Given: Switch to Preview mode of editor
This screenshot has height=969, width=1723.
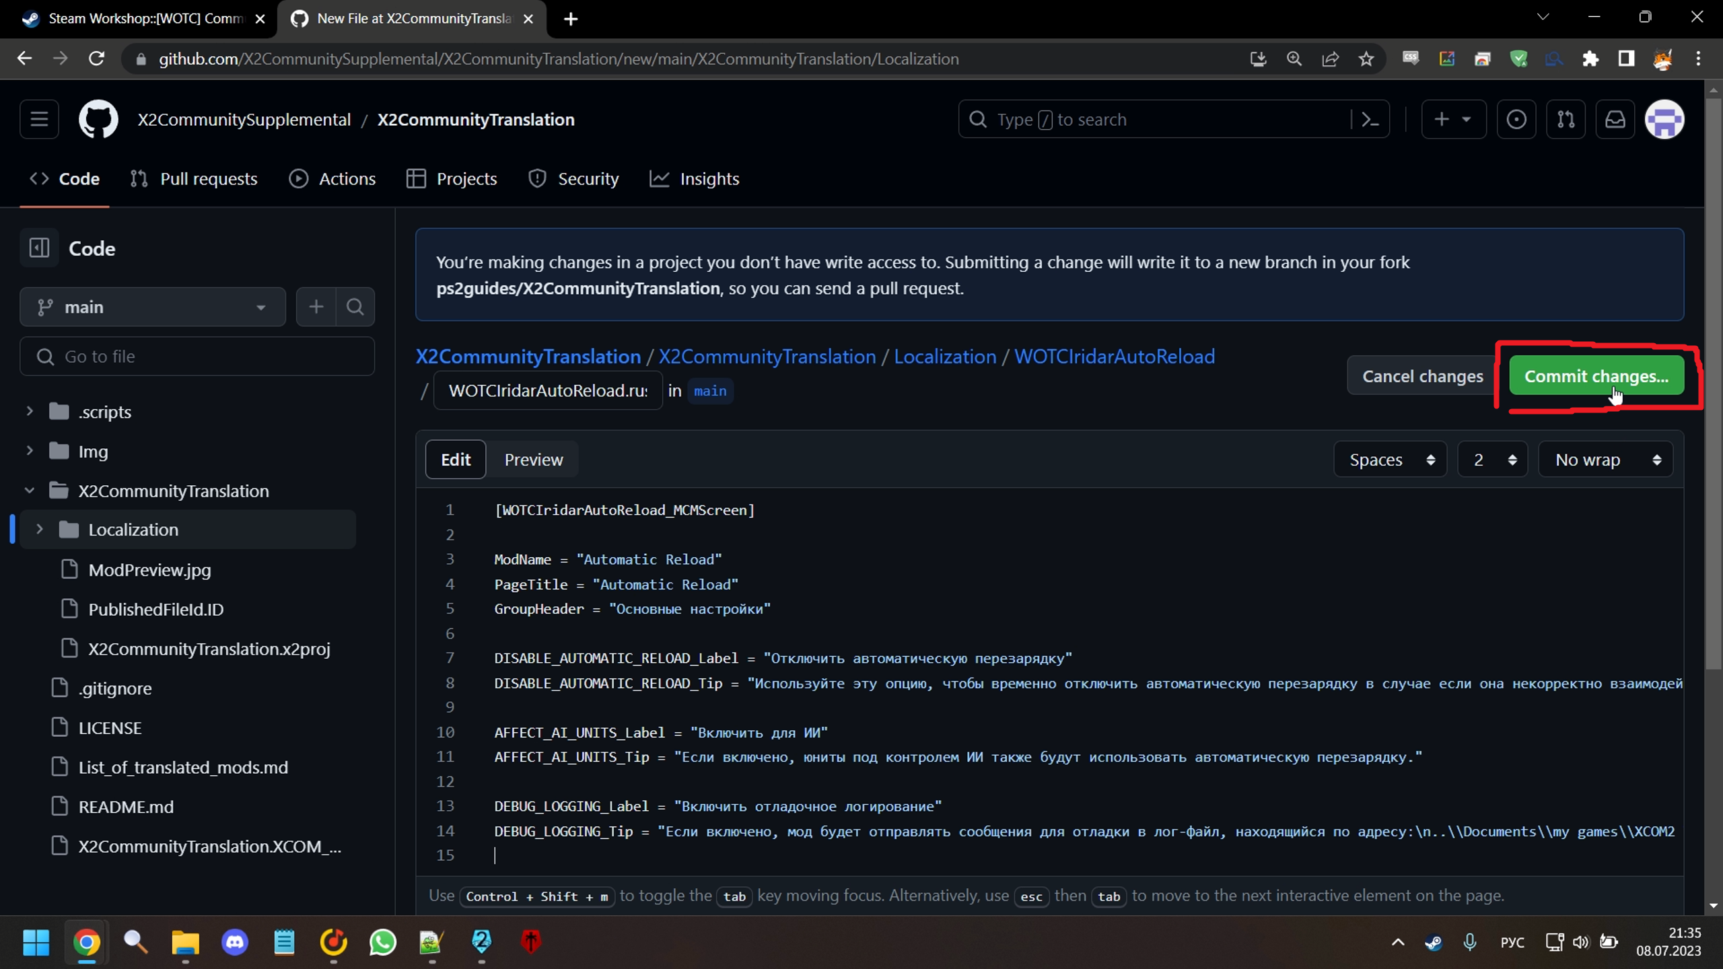Looking at the screenshot, I should [533, 460].
